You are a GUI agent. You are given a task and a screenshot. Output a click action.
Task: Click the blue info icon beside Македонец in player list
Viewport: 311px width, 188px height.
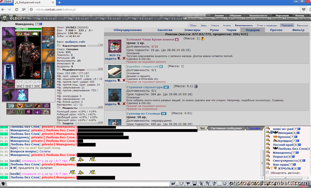pyautogui.click(x=298, y=153)
